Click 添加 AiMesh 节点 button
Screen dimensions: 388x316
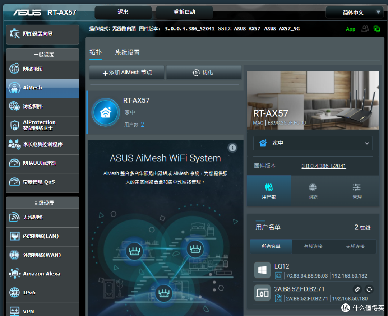tap(127, 73)
